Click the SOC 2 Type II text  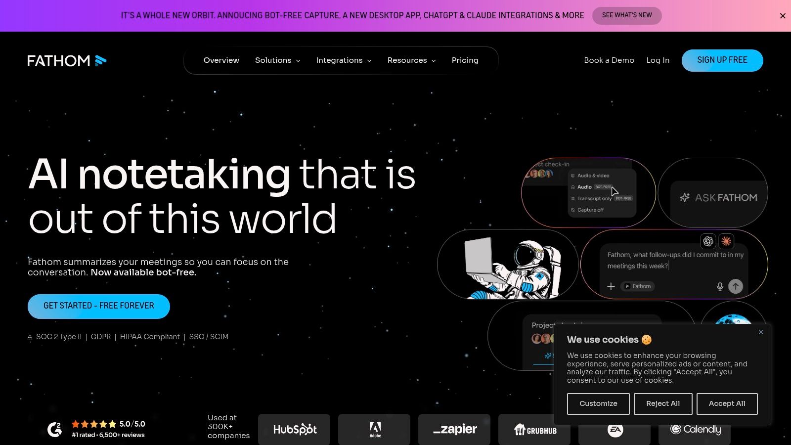point(59,337)
